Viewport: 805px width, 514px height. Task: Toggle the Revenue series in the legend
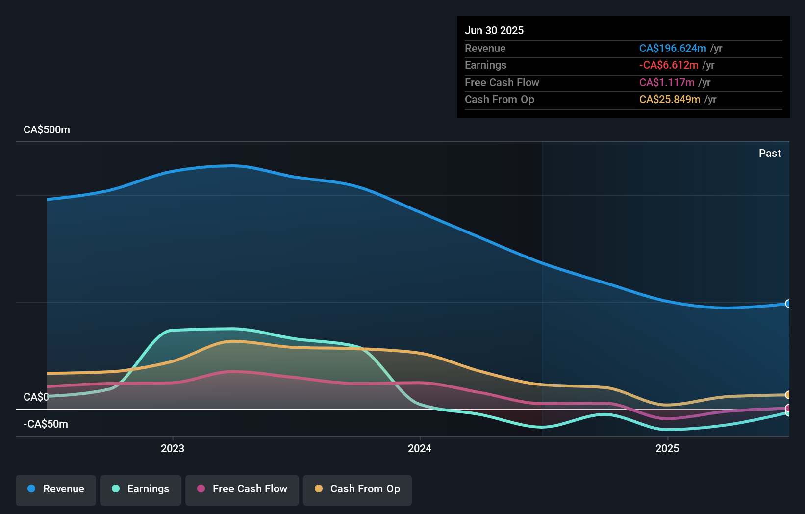coord(56,490)
